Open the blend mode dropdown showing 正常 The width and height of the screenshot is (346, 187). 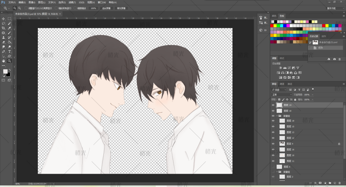(282, 95)
